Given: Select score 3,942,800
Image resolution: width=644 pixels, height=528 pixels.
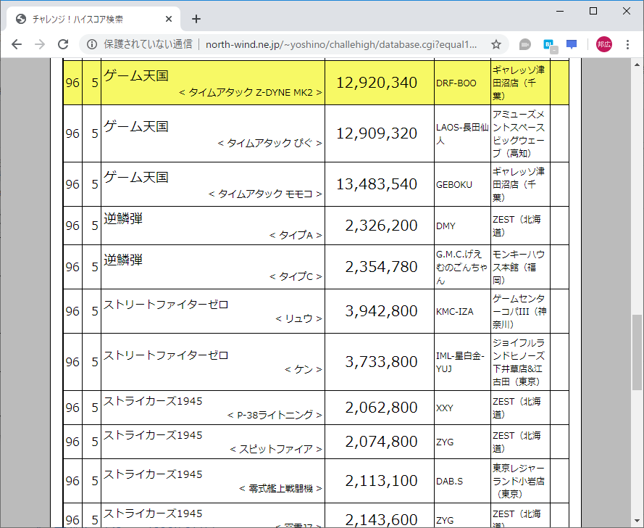Looking at the screenshot, I should coord(381,311).
